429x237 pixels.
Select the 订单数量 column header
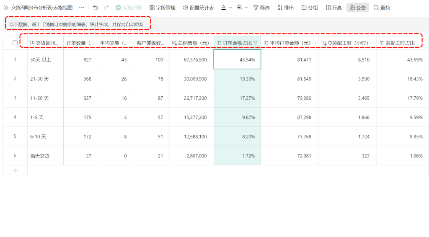(x=80, y=43)
